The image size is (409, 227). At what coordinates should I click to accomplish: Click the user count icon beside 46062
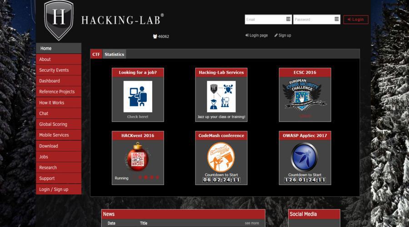[155, 36]
